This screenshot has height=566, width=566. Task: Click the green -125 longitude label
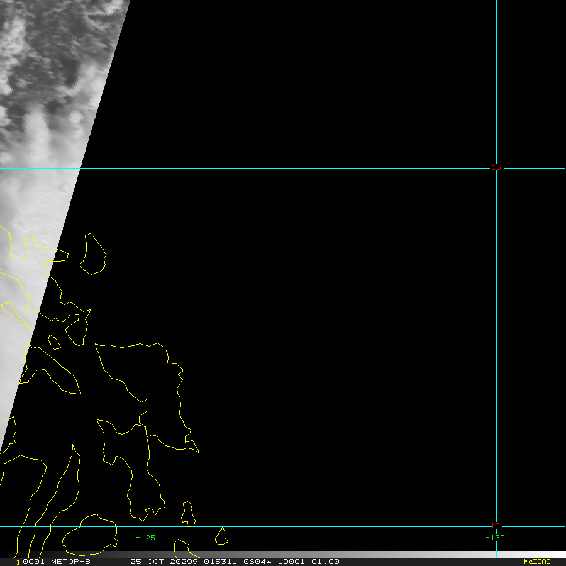pyautogui.click(x=145, y=538)
